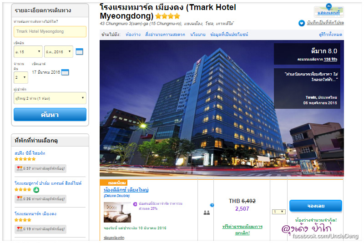Screen dimensions: 364x243
Task: Click the purple limited-time offer icon
Action: [135, 204]
